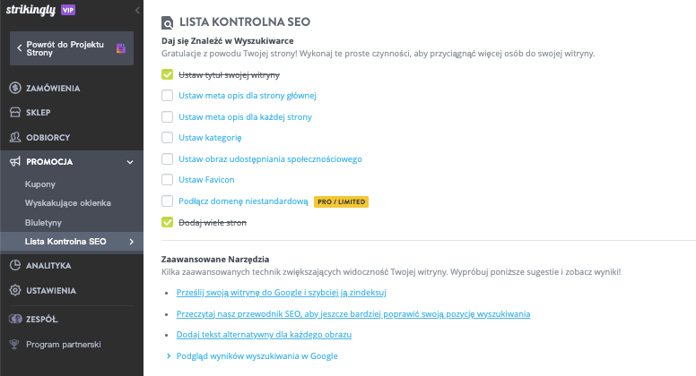The width and height of the screenshot is (696, 376).
Task: Collapse the Promocja section chevron
Action: pyautogui.click(x=130, y=162)
